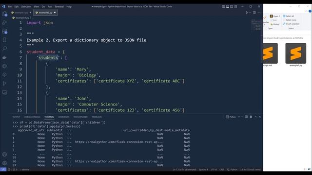Switch to the TEST EXPLORER panel tab
Screen dimensions: 312x175
tap(80, 117)
